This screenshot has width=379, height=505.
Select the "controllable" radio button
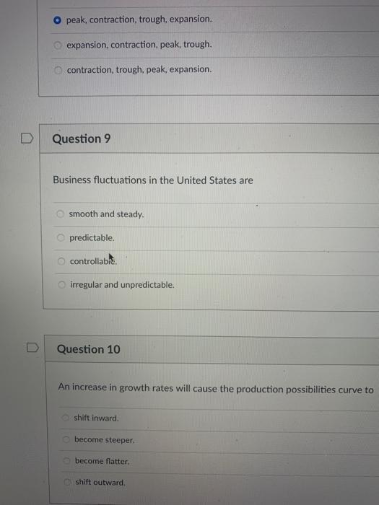coord(61,261)
